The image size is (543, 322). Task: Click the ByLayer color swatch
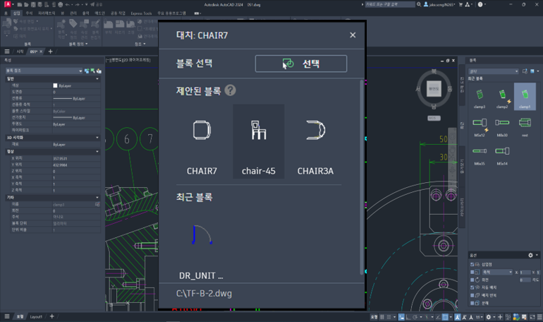[55, 85]
